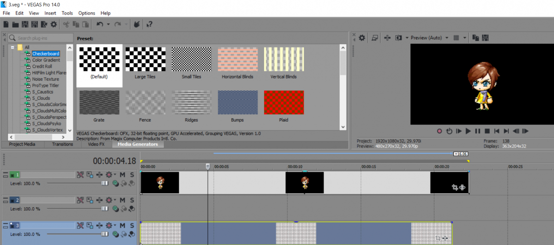
Task: Choose the Horizontal Blinds preset
Action: click(237, 63)
